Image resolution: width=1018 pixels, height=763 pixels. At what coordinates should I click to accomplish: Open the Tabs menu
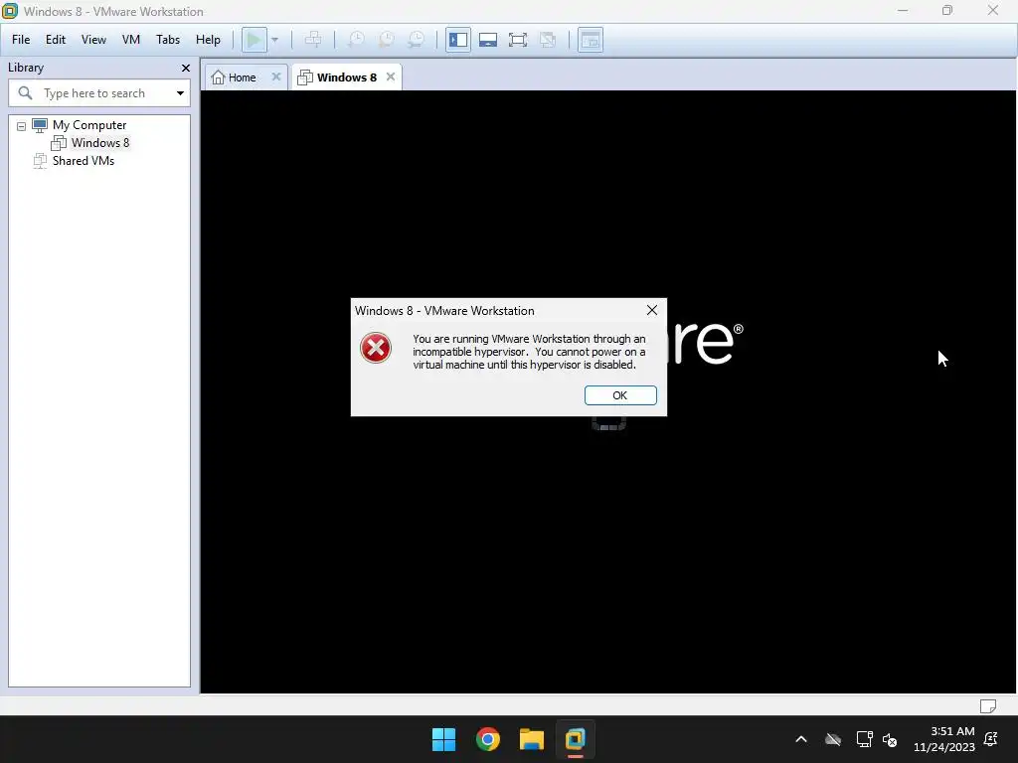pos(167,40)
